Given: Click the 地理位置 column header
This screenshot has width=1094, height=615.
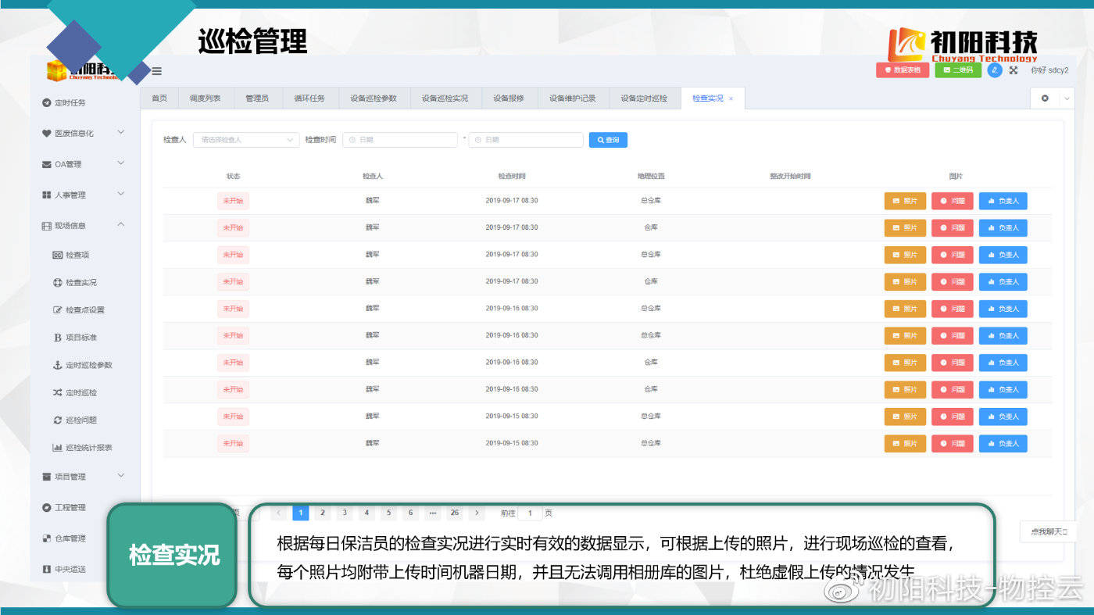Looking at the screenshot, I should point(651,176).
